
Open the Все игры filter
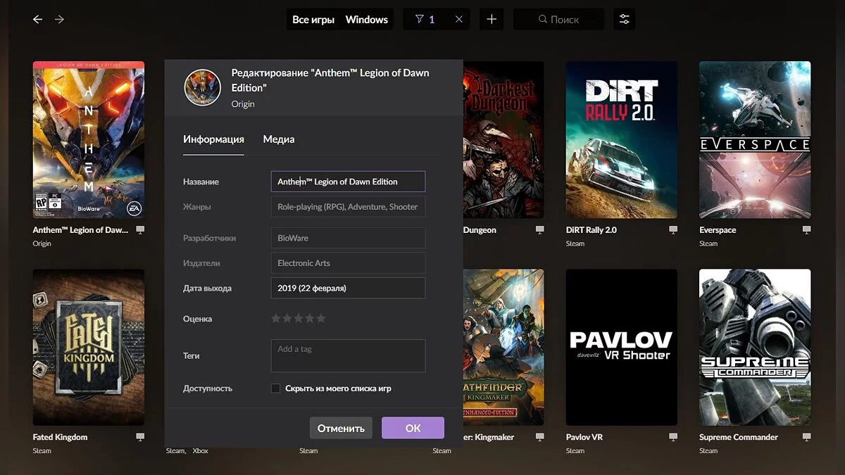click(x=313, y=20)
